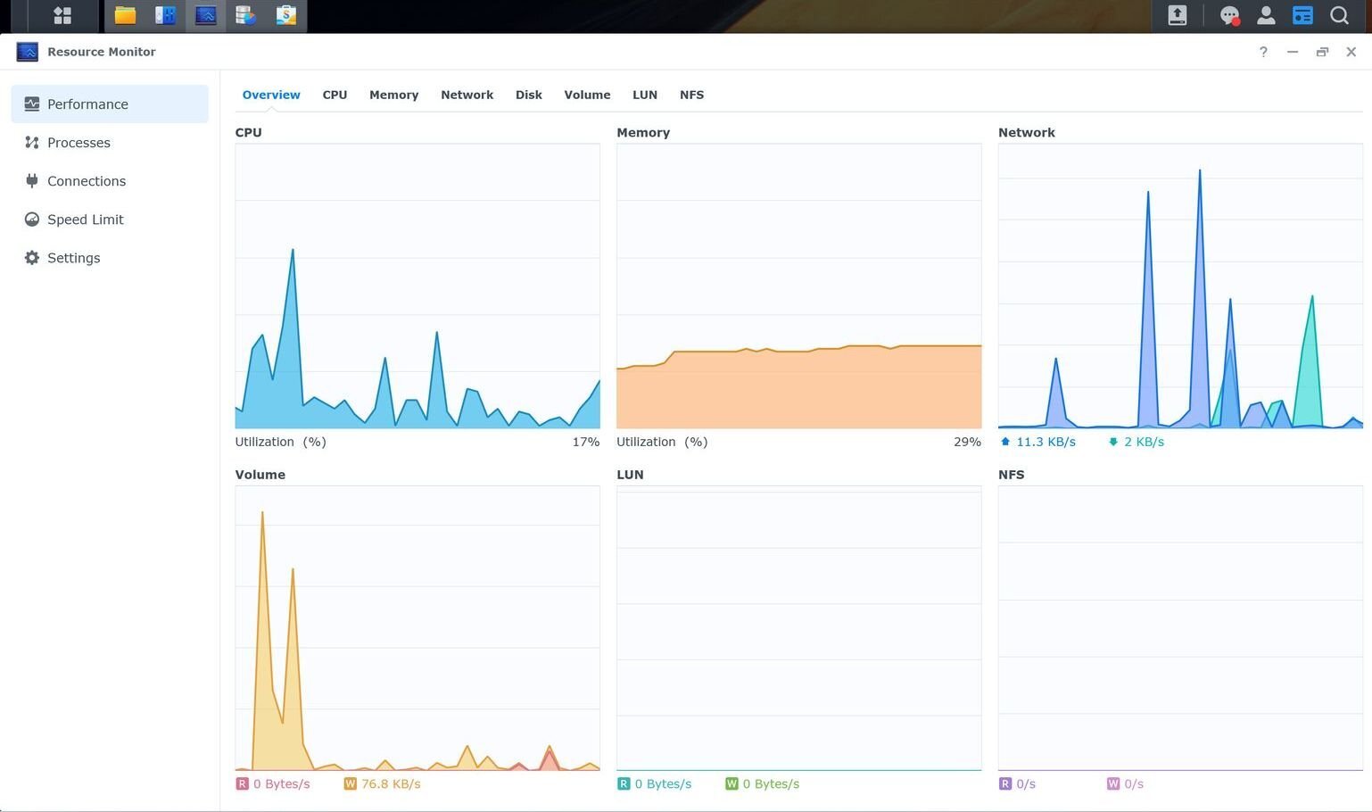This screenshot has width=1372, height=812.
Task: Click the Memory utilization graph
Action: coord(799,286)
